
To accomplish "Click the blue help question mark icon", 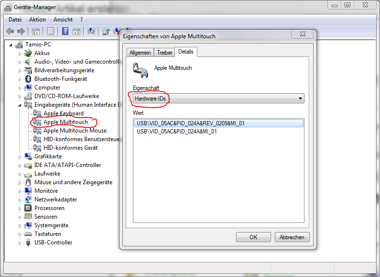I will (65, 31).
